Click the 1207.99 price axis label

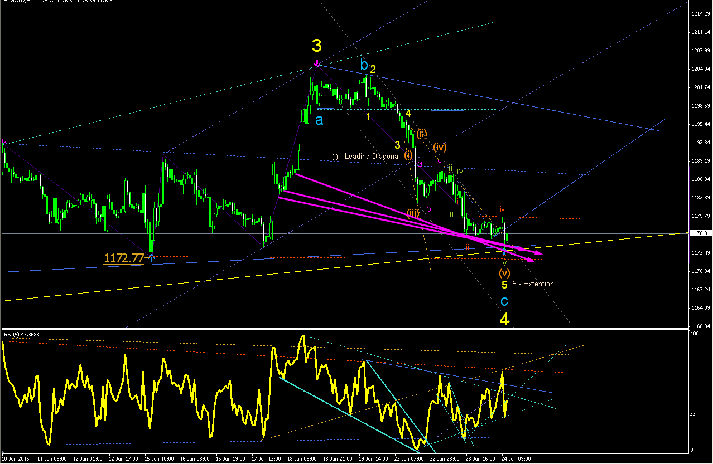coord(701,51)
